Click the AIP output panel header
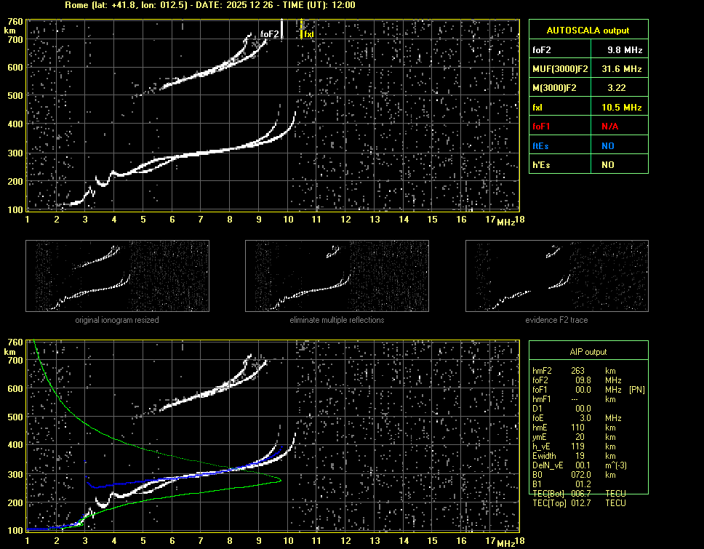 [588, 352]
